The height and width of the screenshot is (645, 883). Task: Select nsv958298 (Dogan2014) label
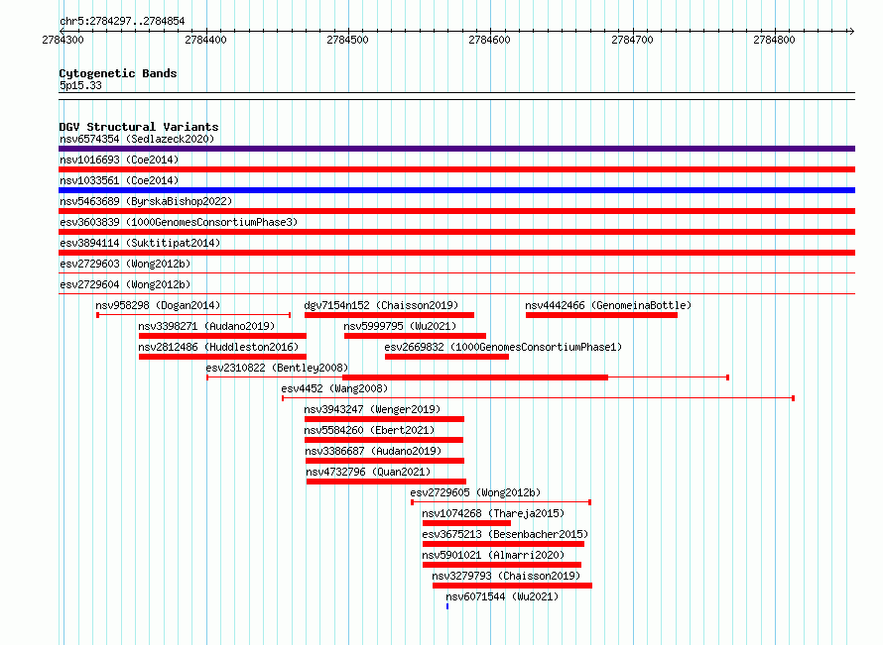click(158, 305)
